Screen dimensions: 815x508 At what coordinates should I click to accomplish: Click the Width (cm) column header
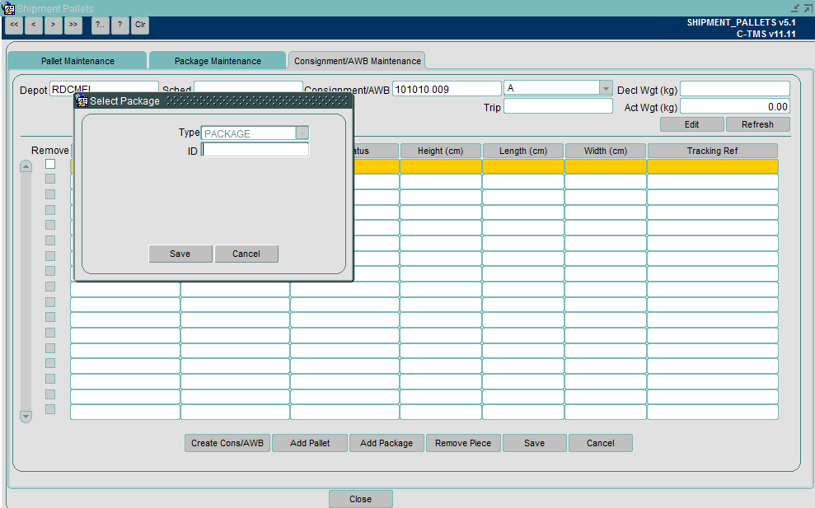click(x=606, y=151)
